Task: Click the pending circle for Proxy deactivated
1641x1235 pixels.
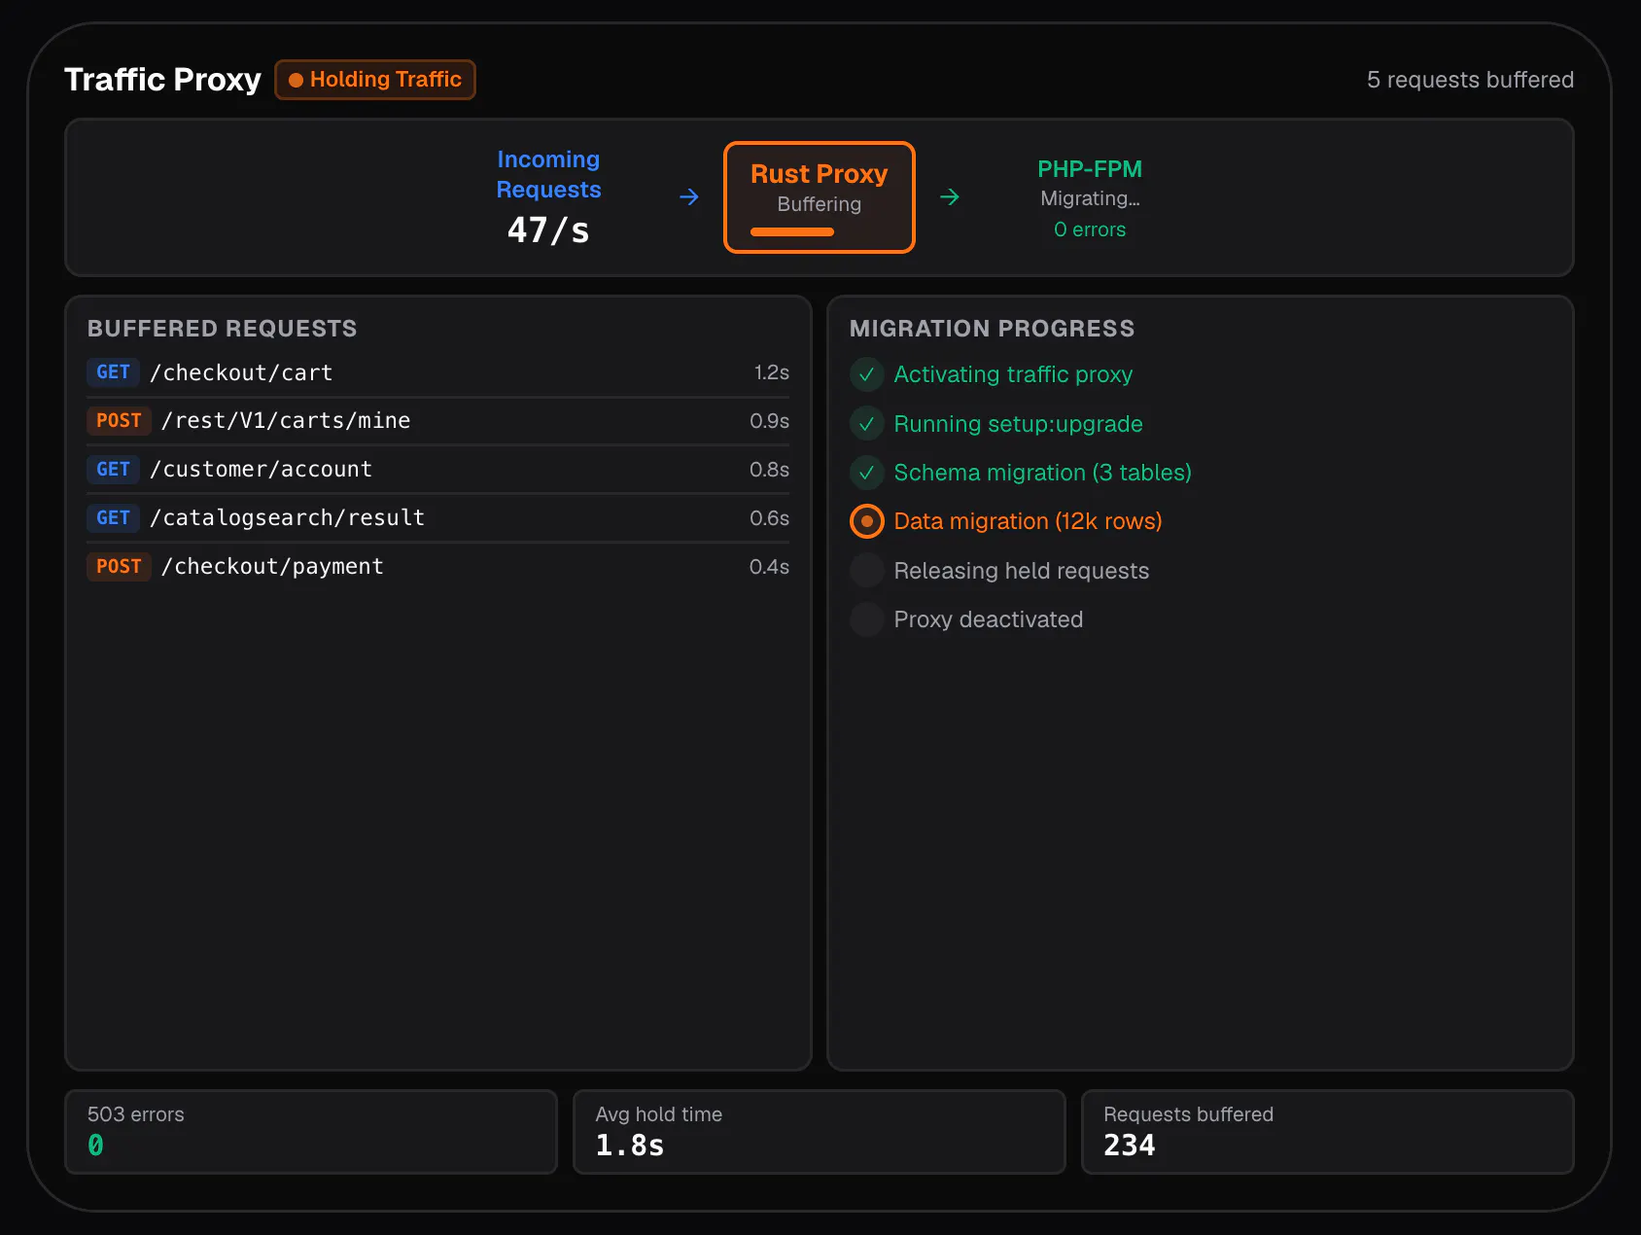Action: tap(867, 619)
